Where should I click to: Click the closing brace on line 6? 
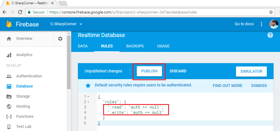pos(99,123)
